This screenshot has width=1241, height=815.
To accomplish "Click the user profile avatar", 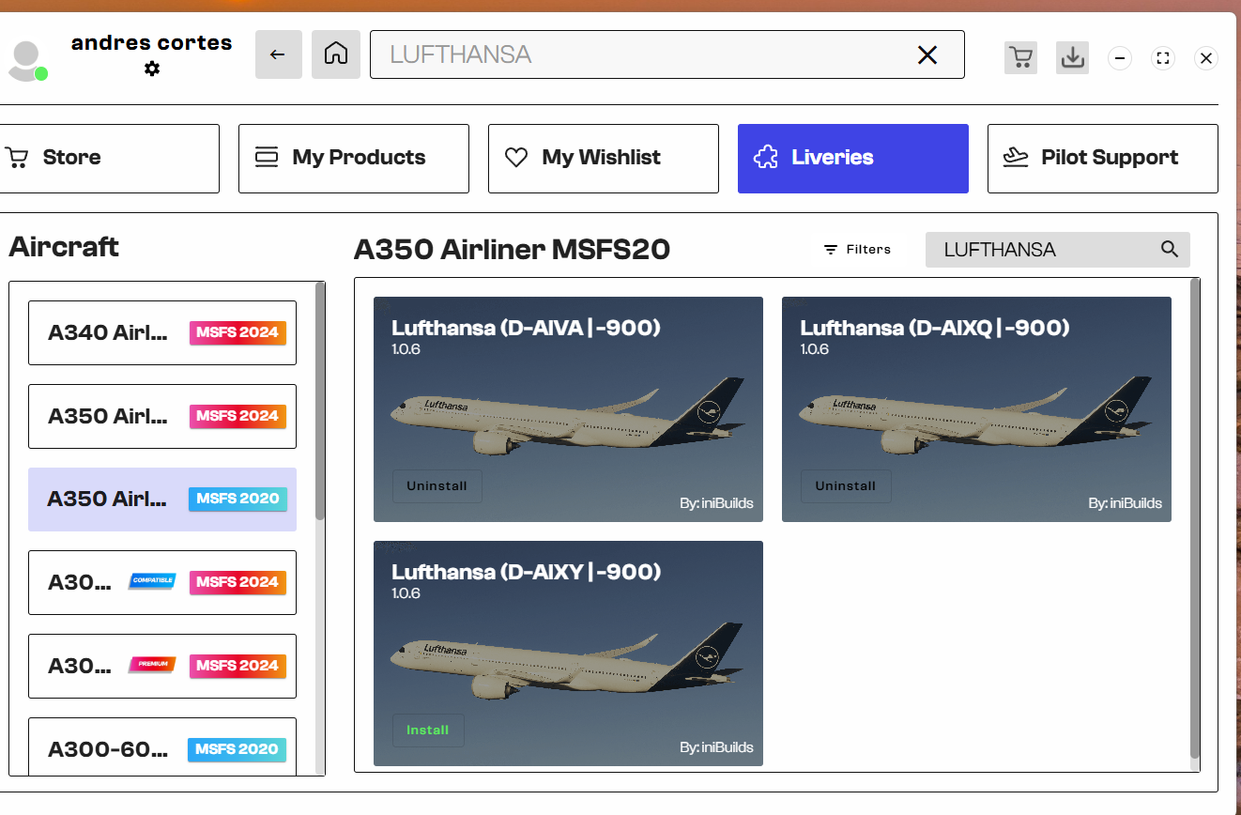I will click(26, 60).
